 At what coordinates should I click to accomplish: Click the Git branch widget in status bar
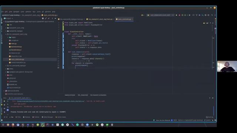pyautogui.click(x=207, y=120)
